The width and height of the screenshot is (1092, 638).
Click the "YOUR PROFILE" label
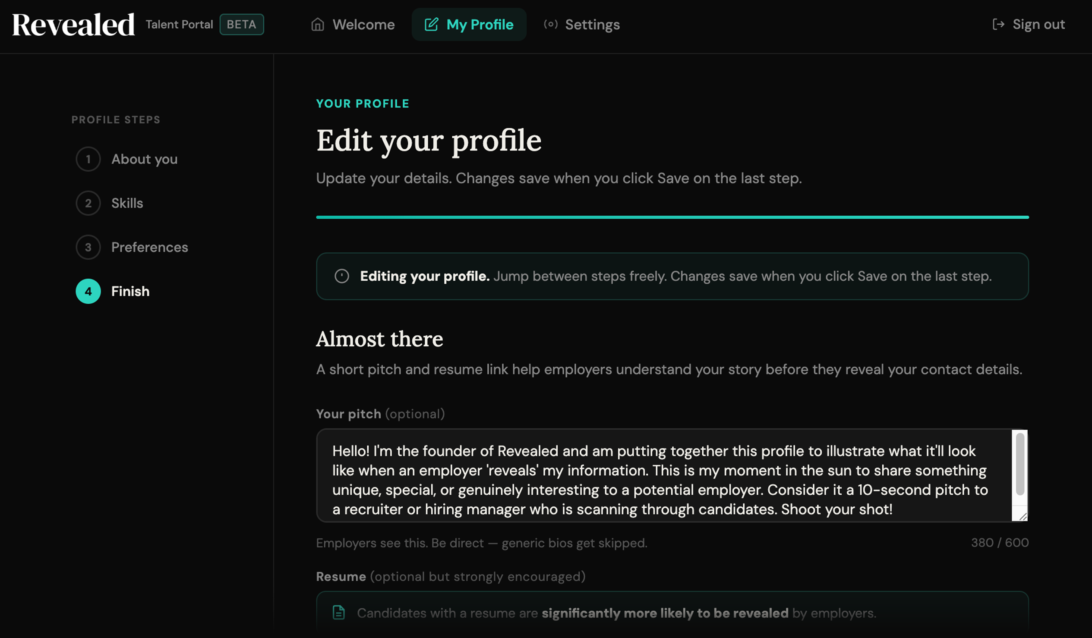[x=363, y=104]
